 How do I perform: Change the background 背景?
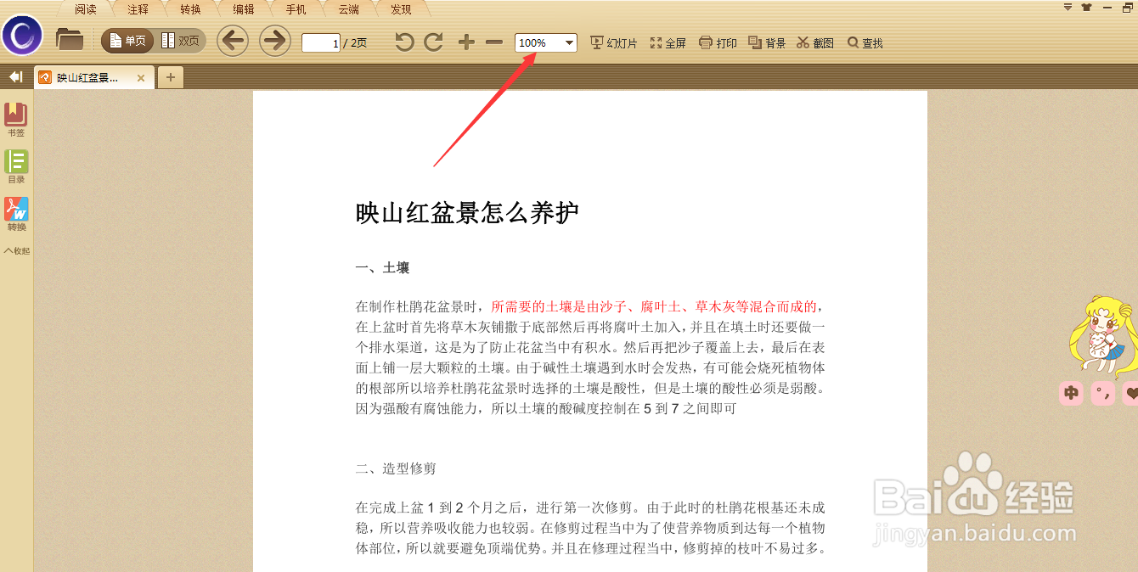pyautogui.click(x=767, y=42)
